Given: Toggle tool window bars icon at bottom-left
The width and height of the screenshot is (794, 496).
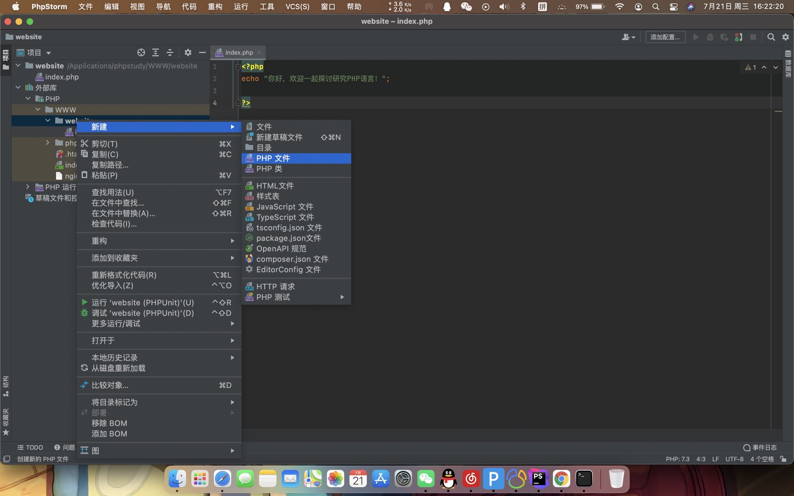Looking at the screenshot, I should tap(7, 459).
